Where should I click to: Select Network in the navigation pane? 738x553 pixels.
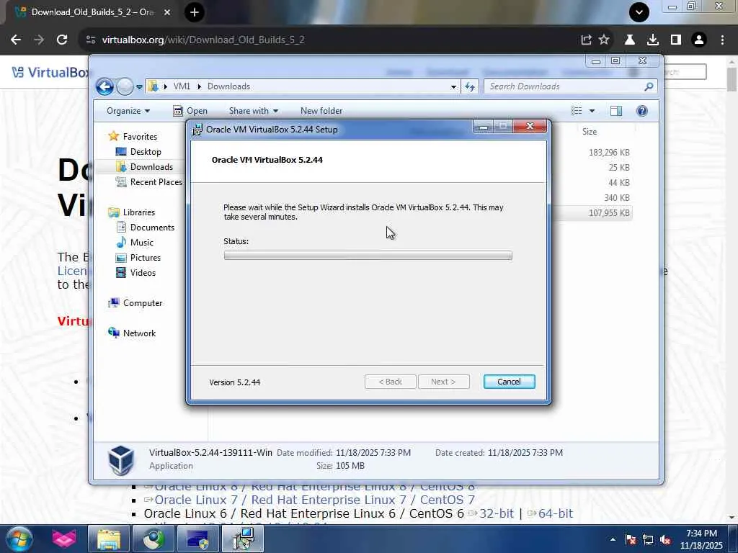click(139, 333)
